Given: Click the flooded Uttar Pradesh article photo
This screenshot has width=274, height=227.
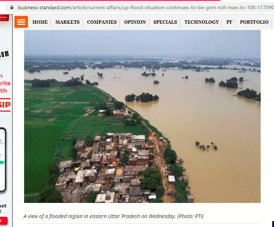Looking at the screenshot, I should pos(142,116).
